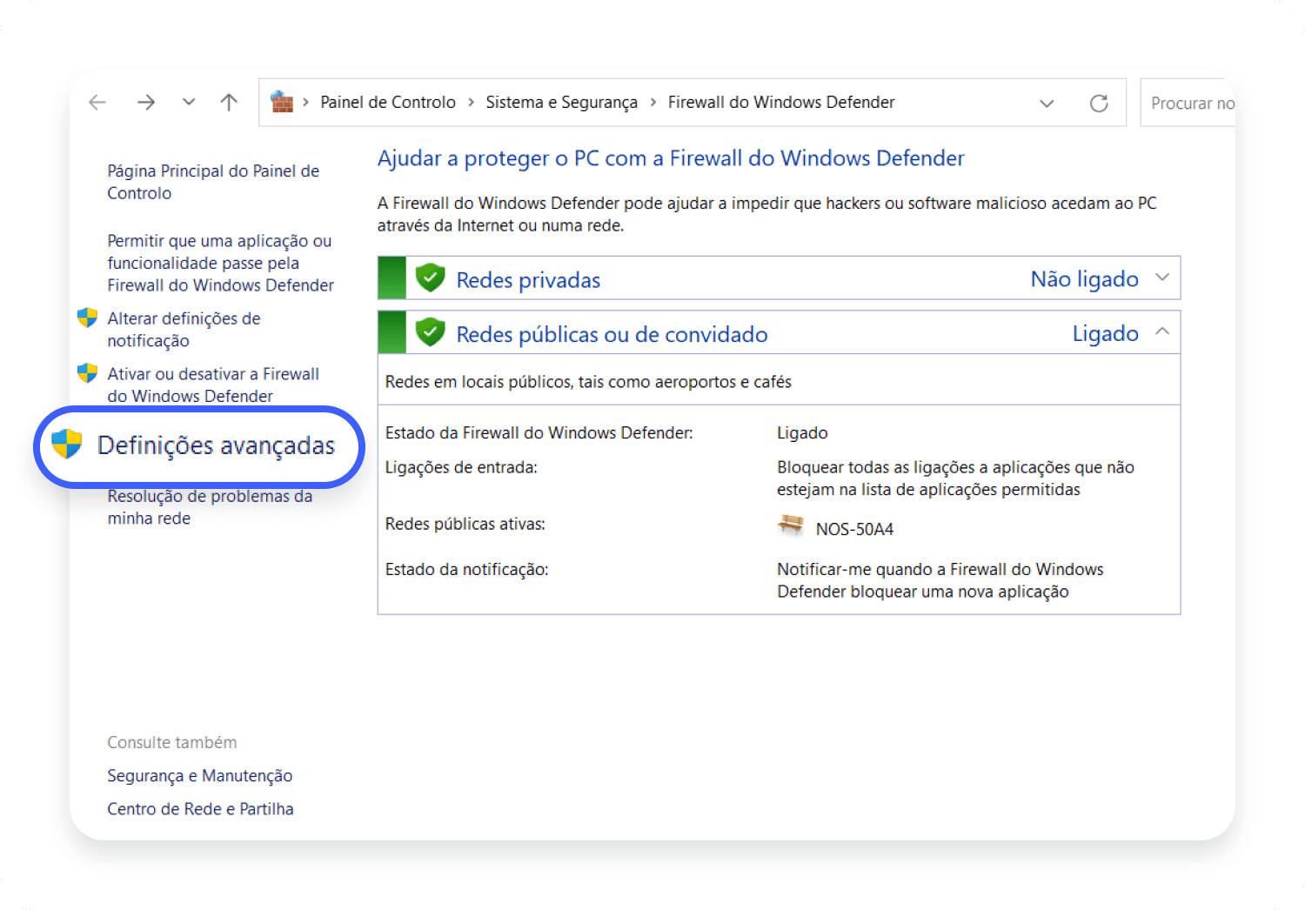The width and height of the screenshot is (1305, 910).
Task: Click the NOS-50A4 network bench icon
Action: pos(791,525)
